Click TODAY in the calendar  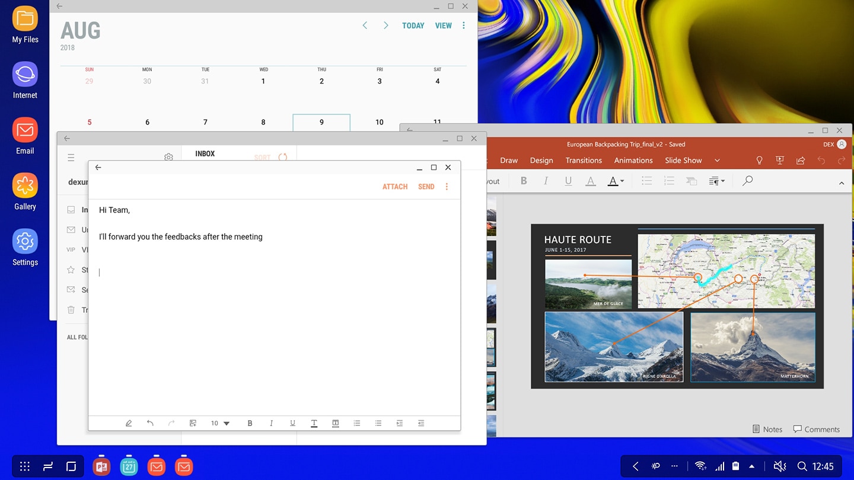tap(413, 25)
